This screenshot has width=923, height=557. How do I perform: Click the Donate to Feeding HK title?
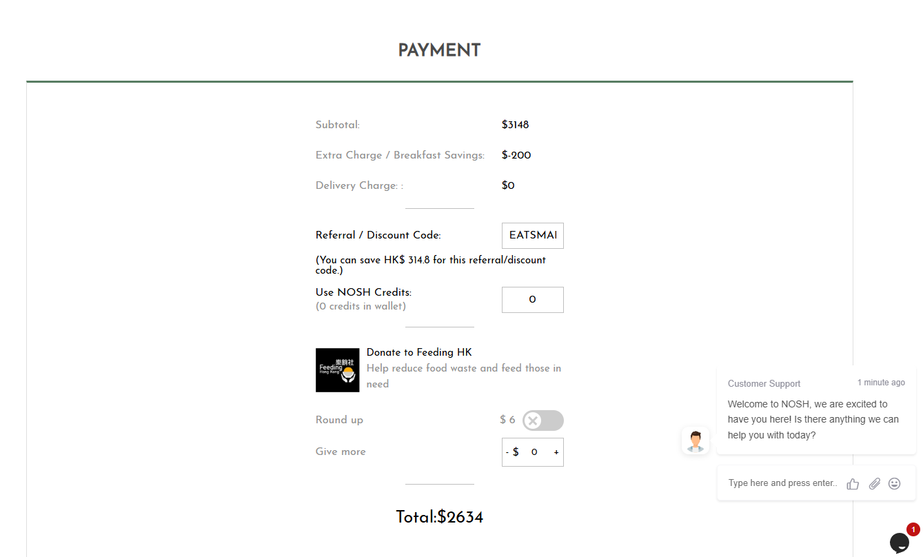pyautogui.click(x=419, y=352)
